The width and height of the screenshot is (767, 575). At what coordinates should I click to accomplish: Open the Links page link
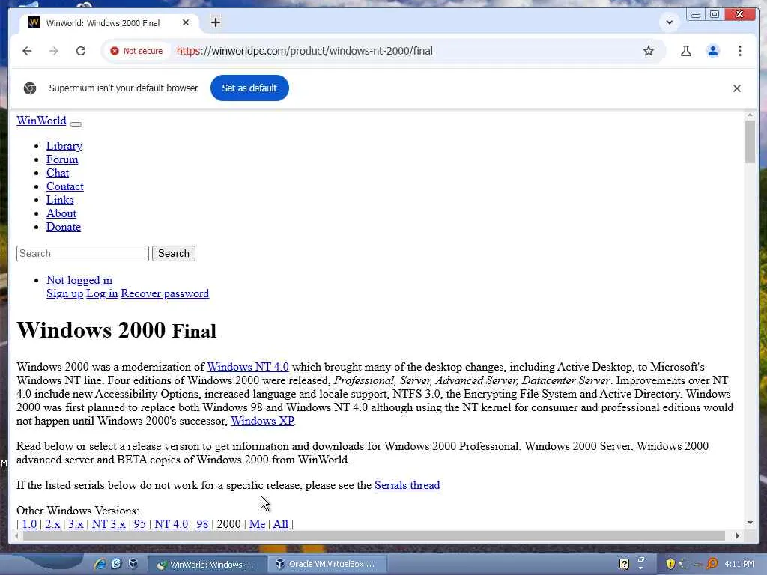pyautogui.click(x=60, y=199)
